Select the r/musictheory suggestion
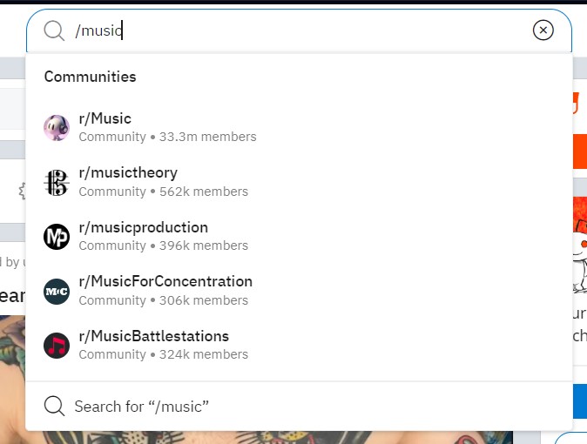Viewport: 587px width, 444px height. 299,183
